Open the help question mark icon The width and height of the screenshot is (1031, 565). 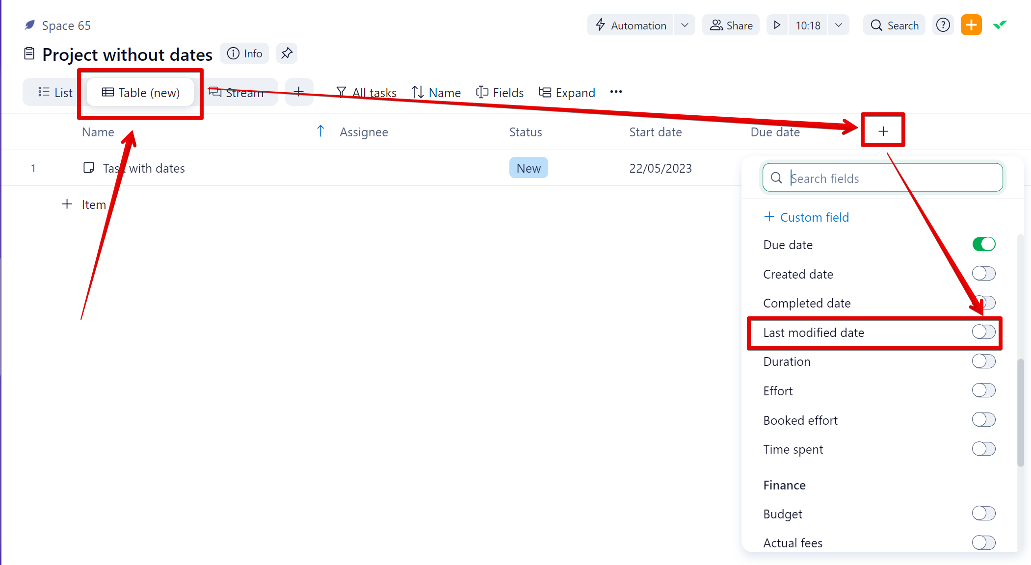coord(943,25)
